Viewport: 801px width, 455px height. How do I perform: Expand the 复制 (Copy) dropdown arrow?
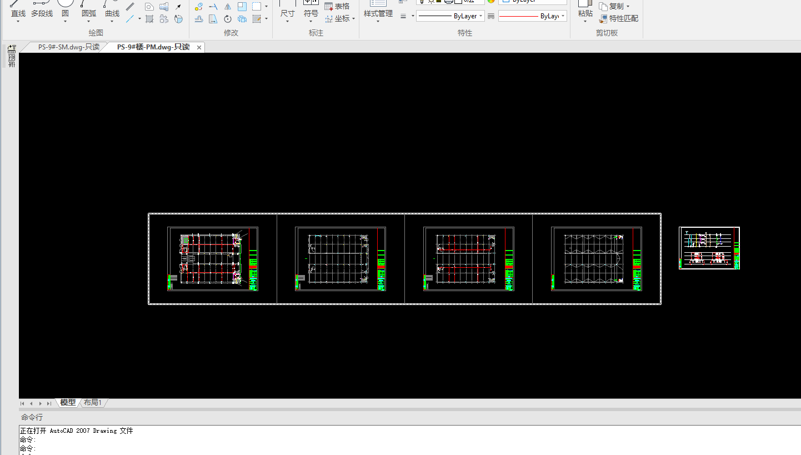tap(628, 7)
